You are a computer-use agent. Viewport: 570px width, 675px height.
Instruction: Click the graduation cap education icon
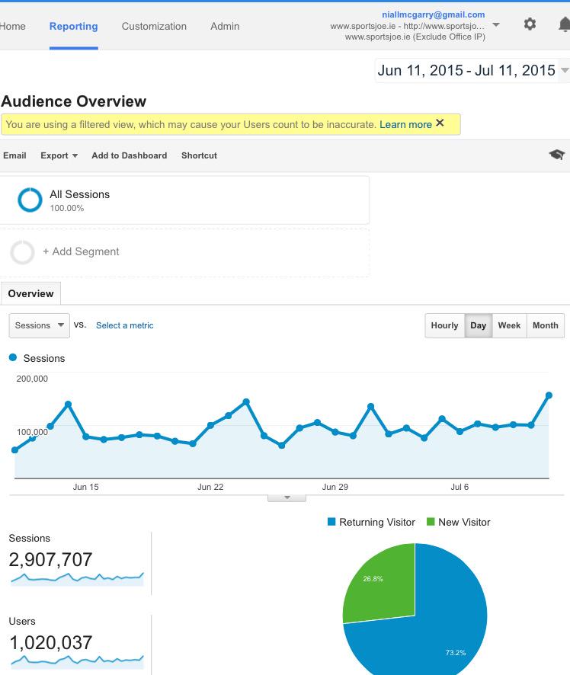pos(556,155)
